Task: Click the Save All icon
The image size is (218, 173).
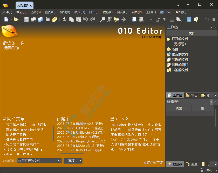Action: [x=40, y=19]
